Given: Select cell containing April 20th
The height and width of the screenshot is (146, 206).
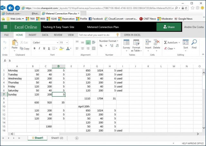Looking at the screenshot, I should tap(84, 106).
